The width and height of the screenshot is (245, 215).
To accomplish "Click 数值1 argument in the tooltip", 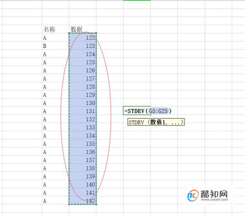I will tap(157, 122).
